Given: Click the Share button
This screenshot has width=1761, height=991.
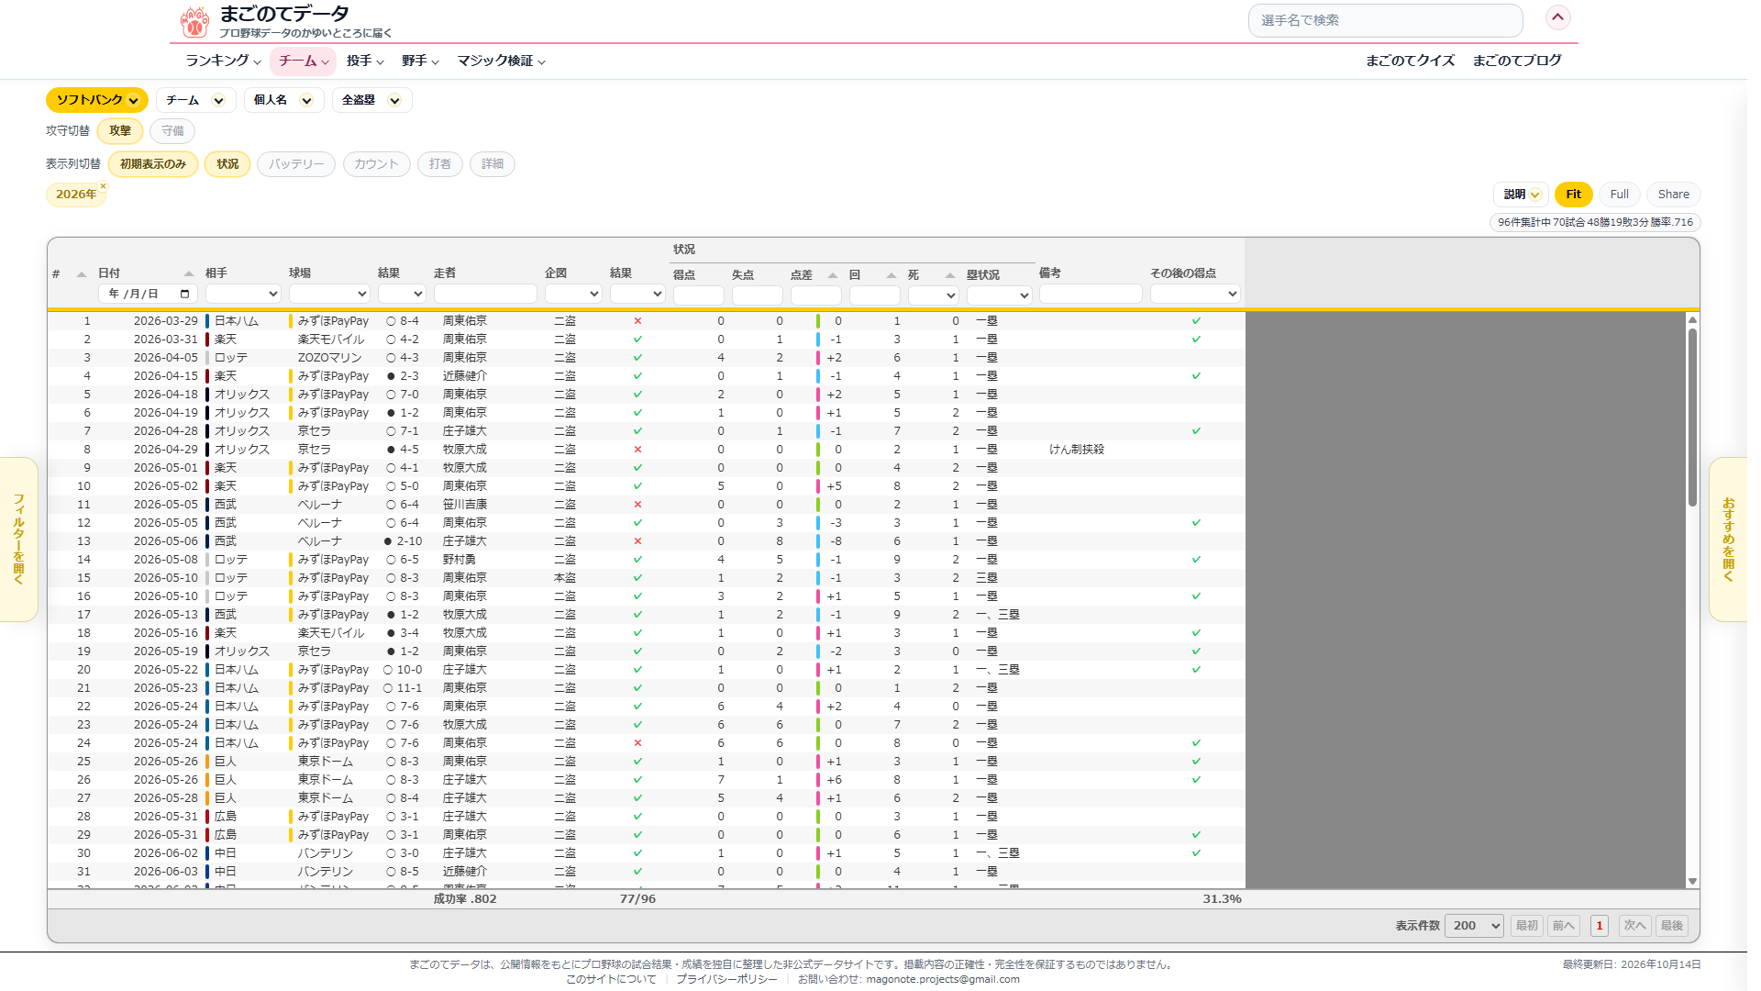Looking at the screenshot, I should [1673, 195].
